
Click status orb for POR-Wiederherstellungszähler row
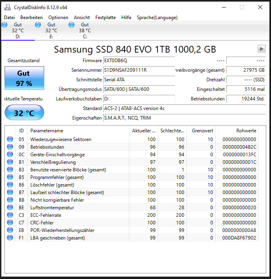[x=10, y=230]
